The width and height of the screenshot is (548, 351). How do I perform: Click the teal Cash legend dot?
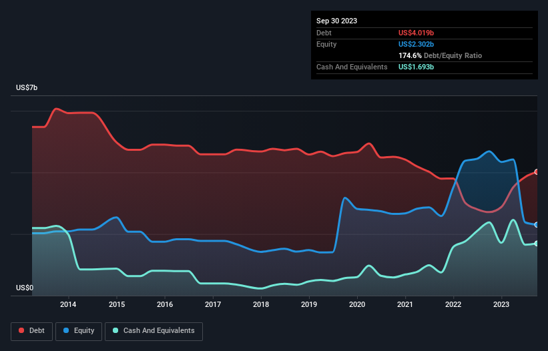click(115, 330)
